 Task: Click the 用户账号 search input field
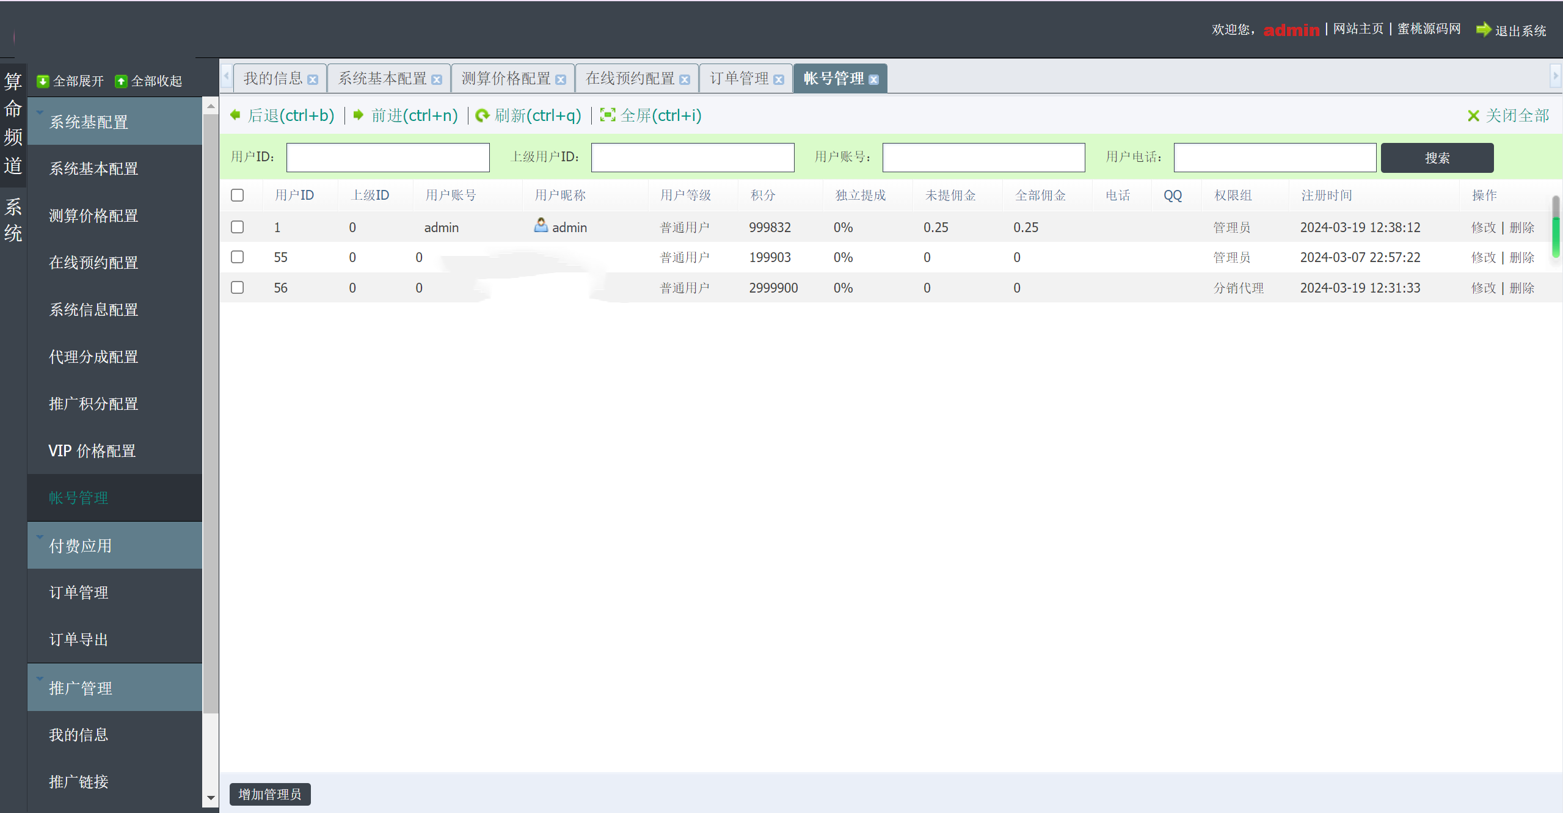[x=983, y=158]
